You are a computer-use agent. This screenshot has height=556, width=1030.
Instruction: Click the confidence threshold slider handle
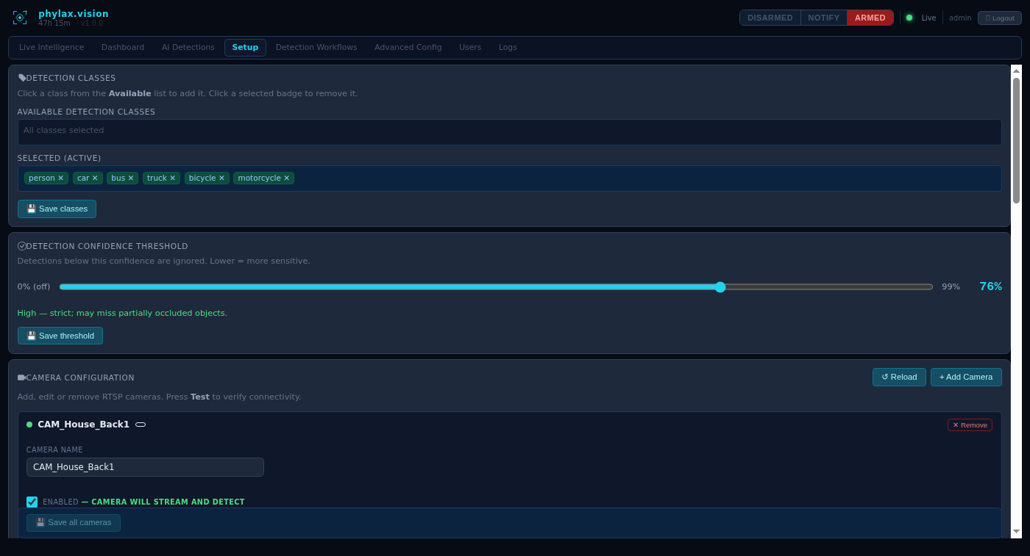point(720,287)
